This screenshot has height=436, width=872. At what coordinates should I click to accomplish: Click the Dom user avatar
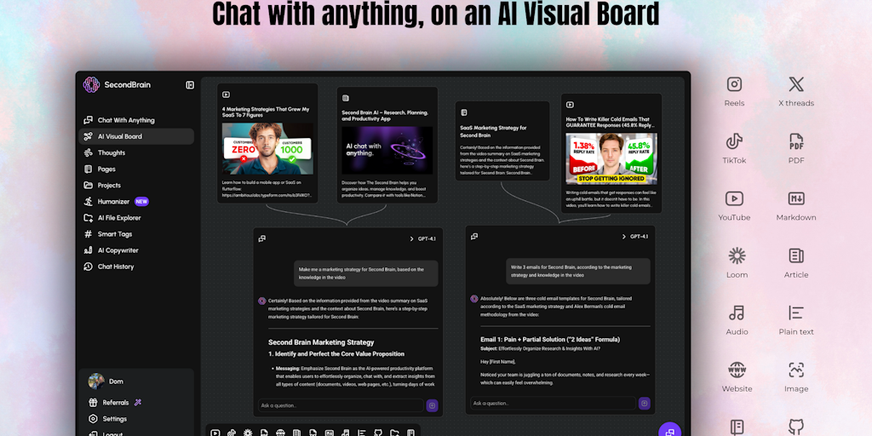[96, 381]
